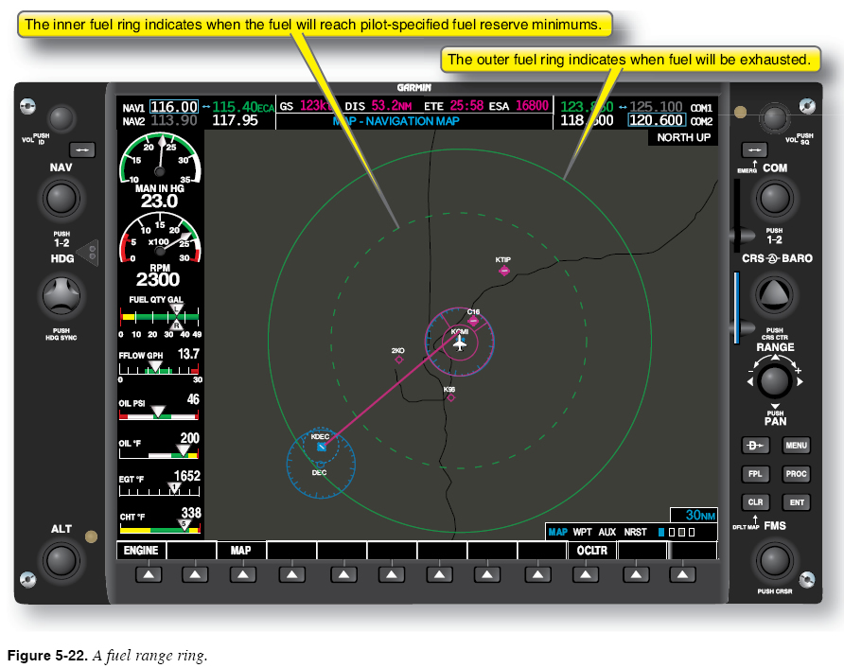Open the PROC procedures key
844x668 pixels.
(x=796, y=474)
